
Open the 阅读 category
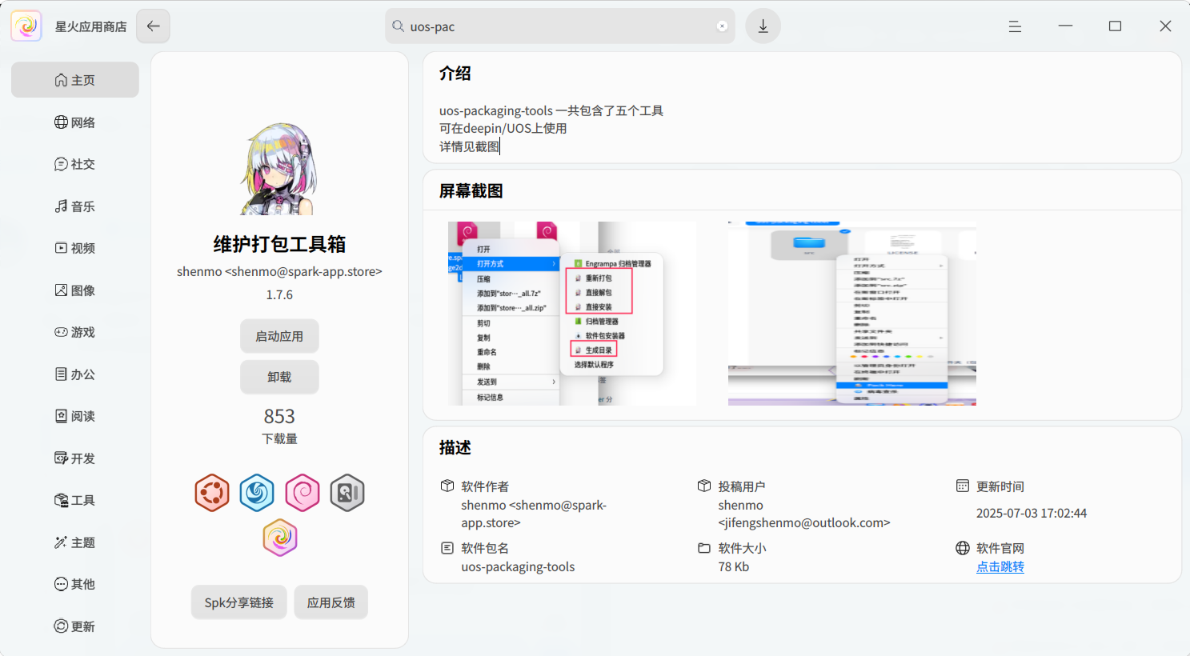(75, 416)
